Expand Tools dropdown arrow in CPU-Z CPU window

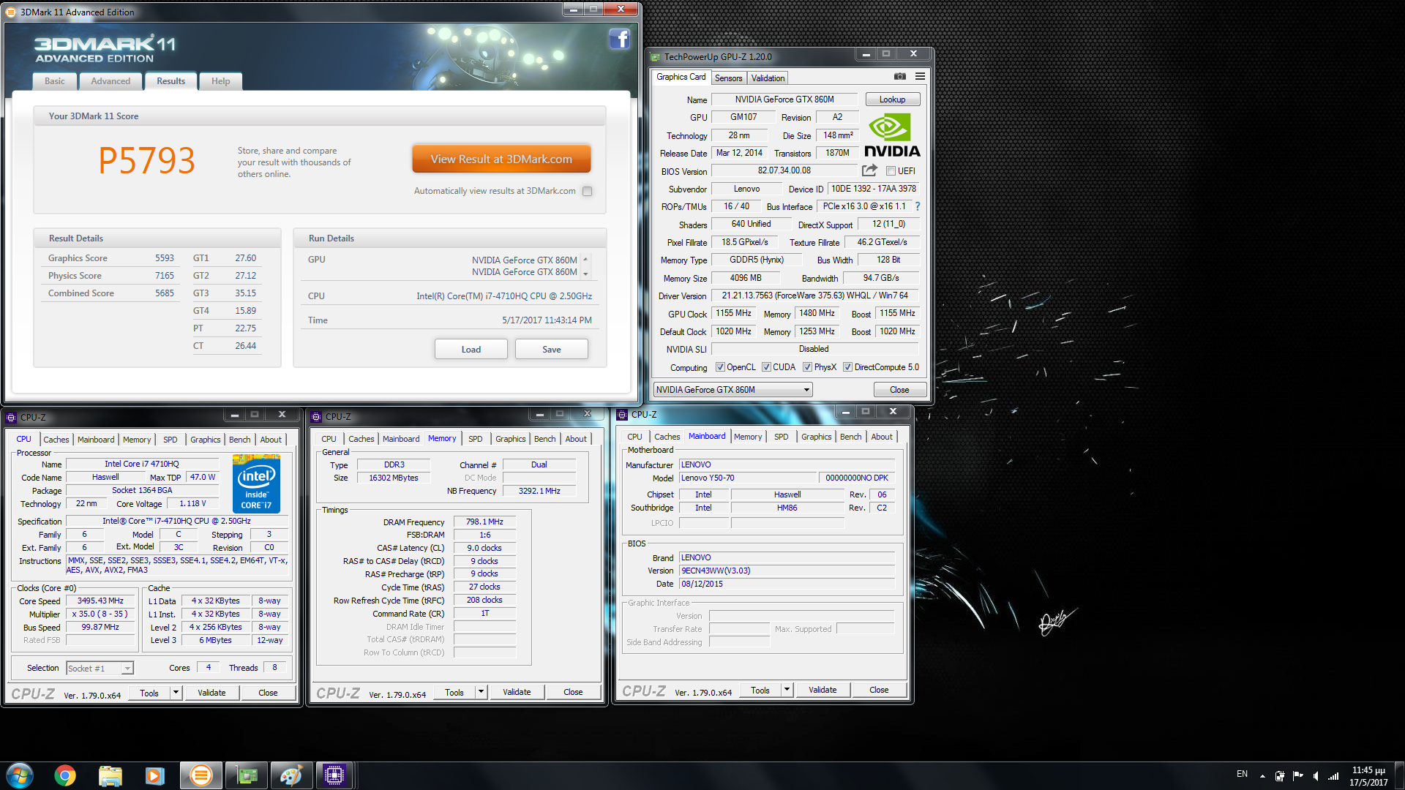[176, 693]
